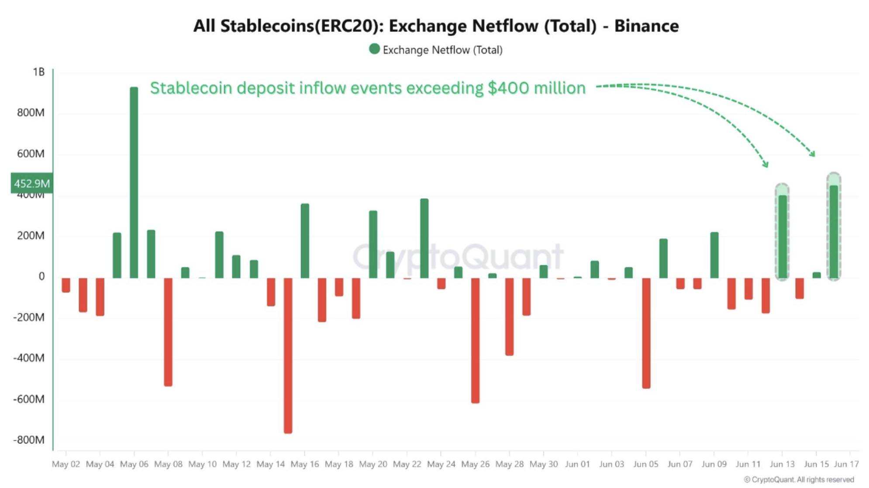869x488 pixels.
Task: Click the highlighted green bar at Jun 13
Action: [783, 237]
